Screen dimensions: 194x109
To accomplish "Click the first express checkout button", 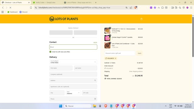I will click(61, 32).
